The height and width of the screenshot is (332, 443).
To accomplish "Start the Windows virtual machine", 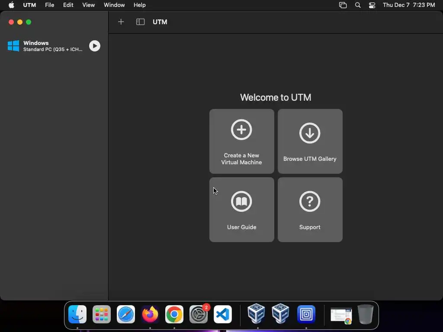I will 95,46.
